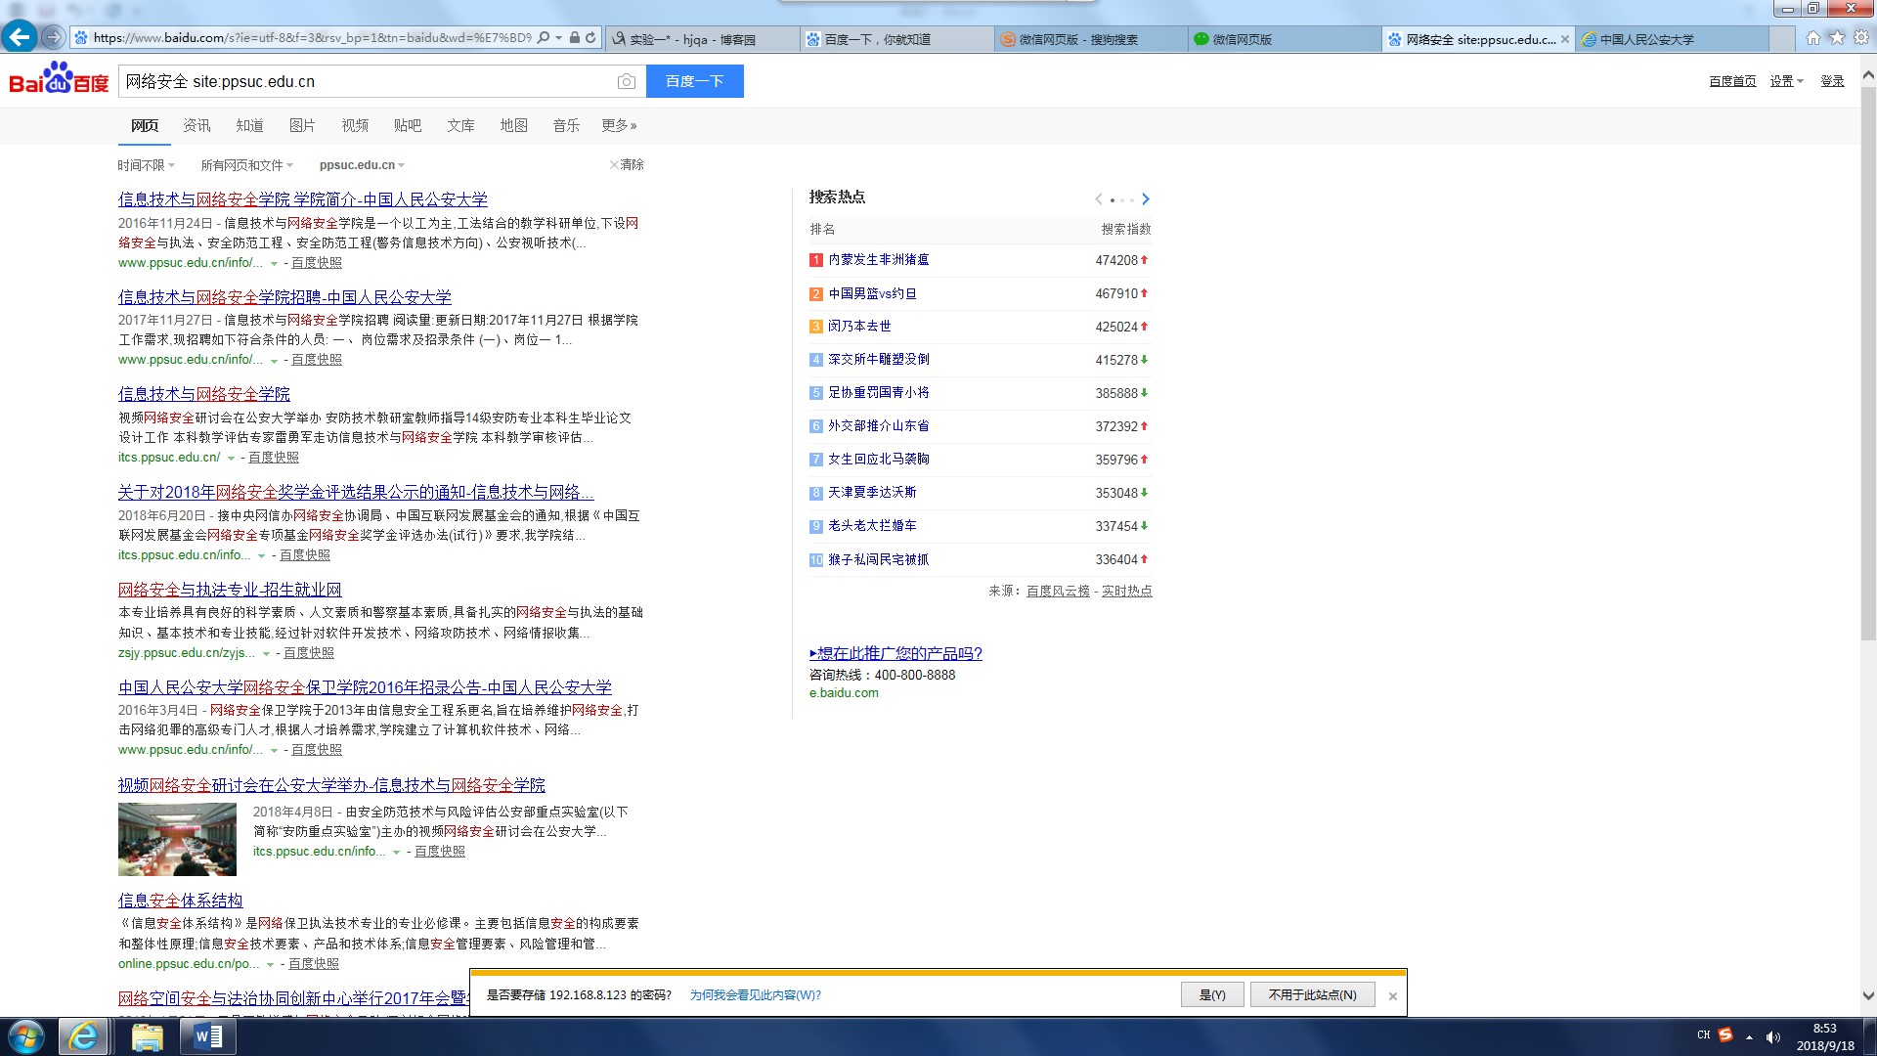Expand the 时间不限 filter dropdown
The height and width of the screenshot is (1056, 1877).
[146, 165]
